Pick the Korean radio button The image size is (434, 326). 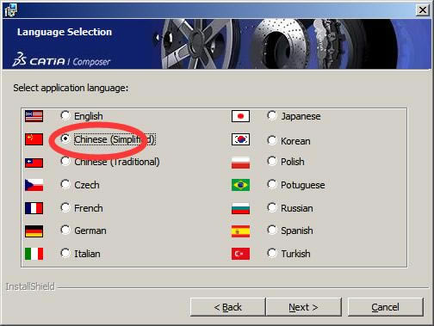pos(272,140)
